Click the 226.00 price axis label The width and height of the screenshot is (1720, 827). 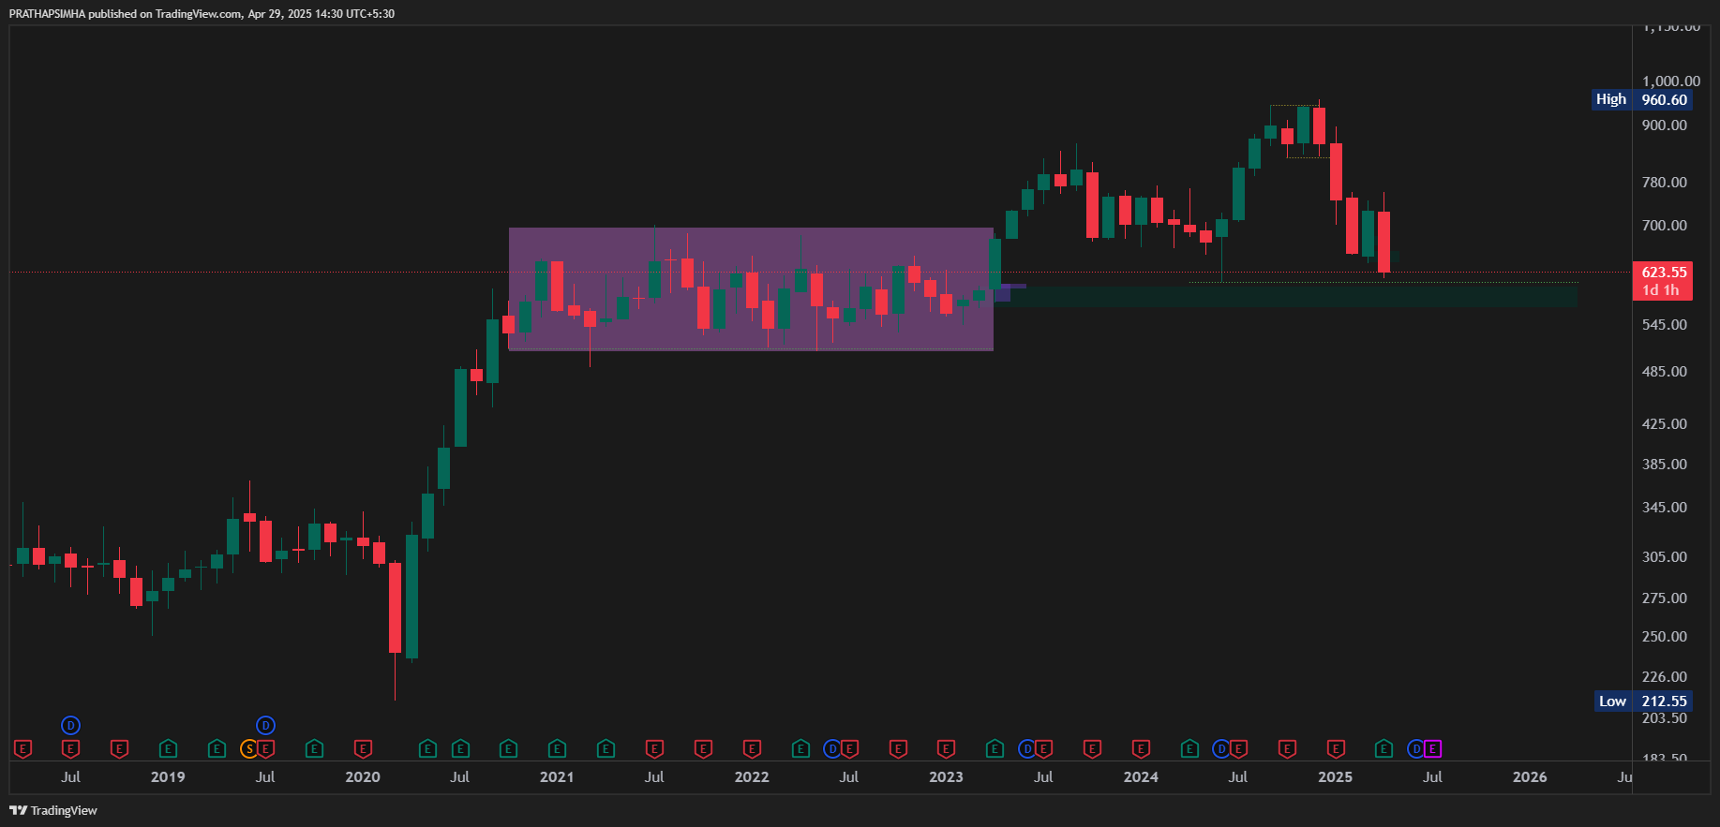[1664, 676]
